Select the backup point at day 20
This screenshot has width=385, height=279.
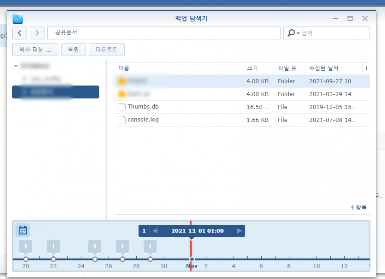pos(26,259)
